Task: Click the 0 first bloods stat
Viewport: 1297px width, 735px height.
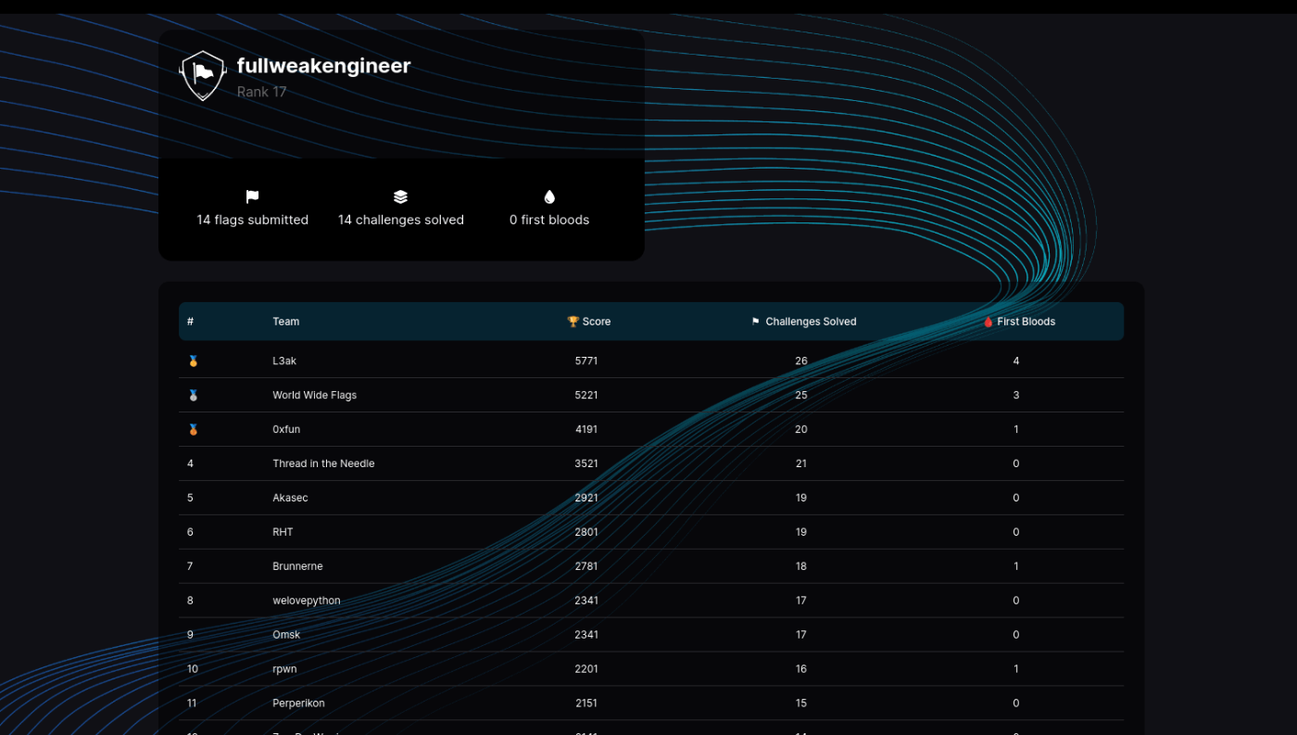Action: click(549, 220)
